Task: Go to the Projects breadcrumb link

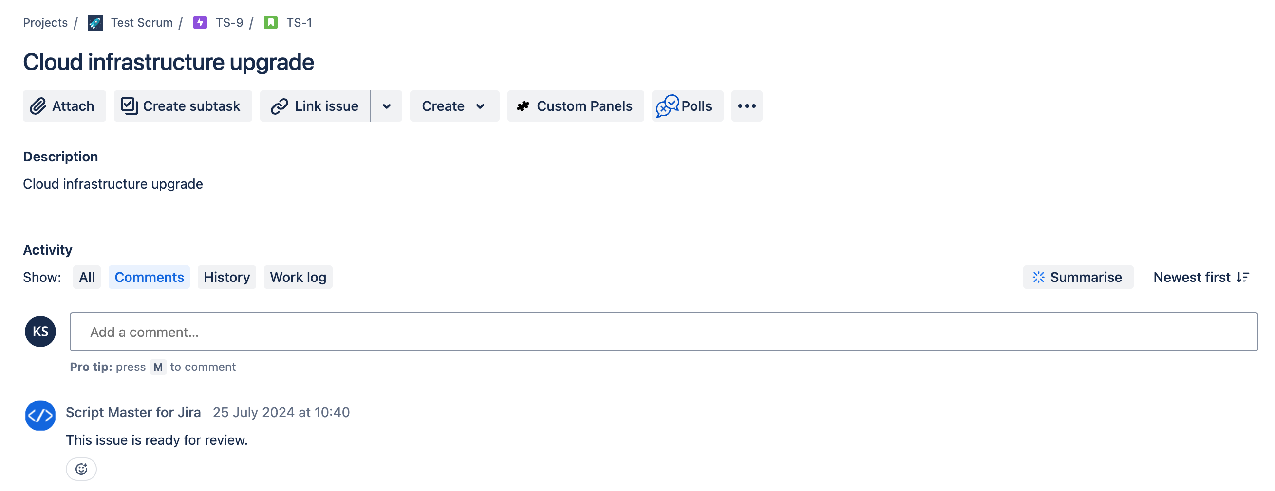Action: 45,23
